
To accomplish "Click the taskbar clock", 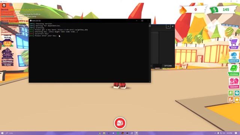I will (229, 133).
